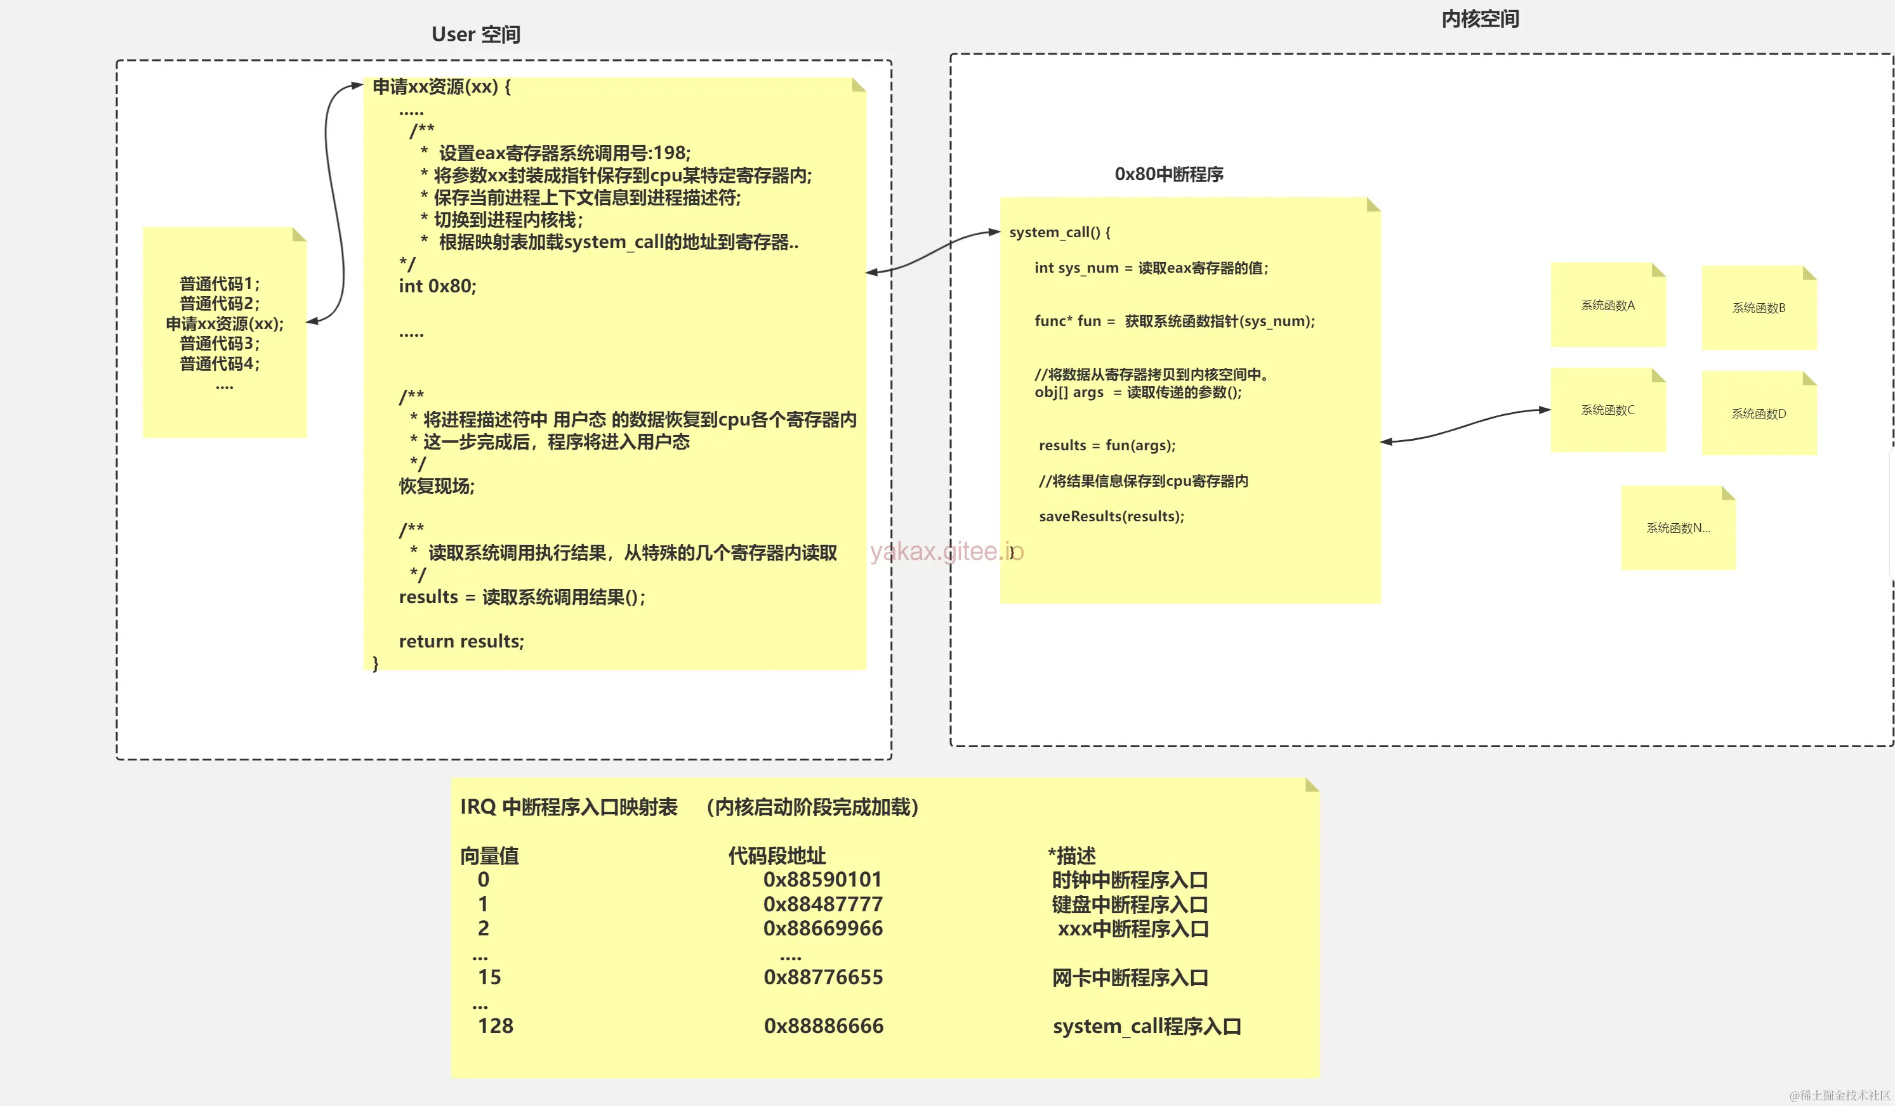Select the 'saveResults(results);' line
The image size is (1895, 1106).
coord(1111,517)
